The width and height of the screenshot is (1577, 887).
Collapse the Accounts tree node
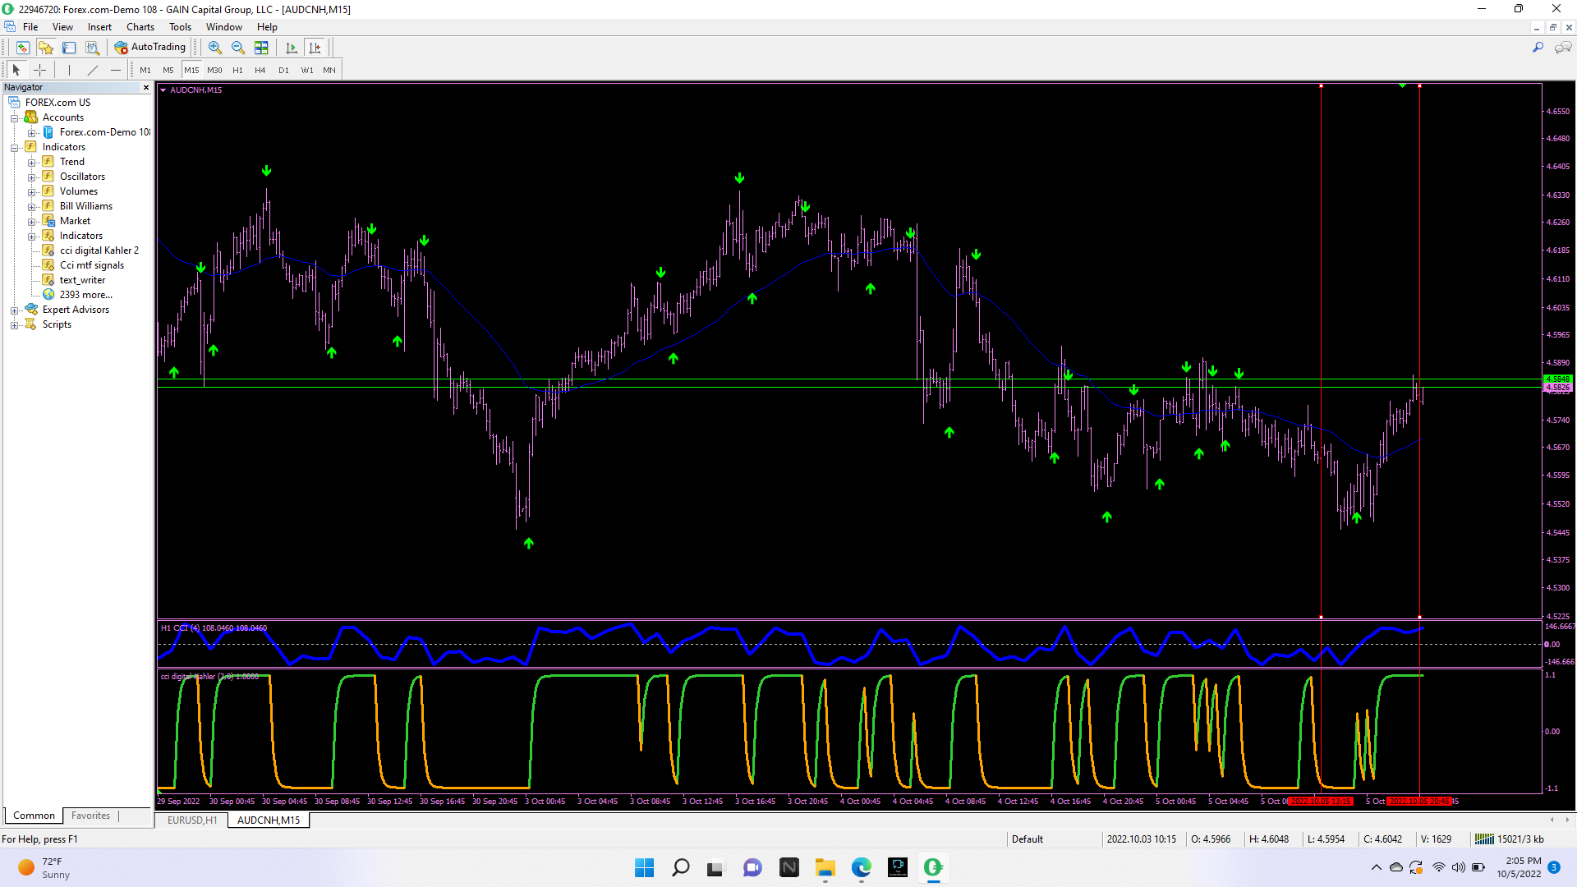pyautogui.click(x=14, y=118)
